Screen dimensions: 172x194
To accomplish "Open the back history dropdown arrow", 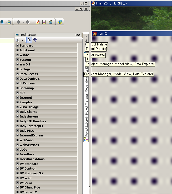I will tap(23, 22).
